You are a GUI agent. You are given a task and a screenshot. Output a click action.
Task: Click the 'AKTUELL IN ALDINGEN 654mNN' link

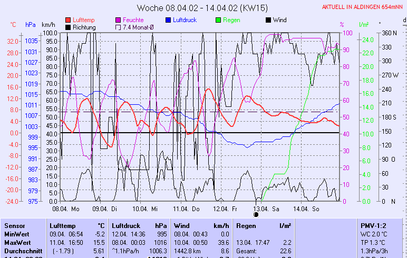364,7
